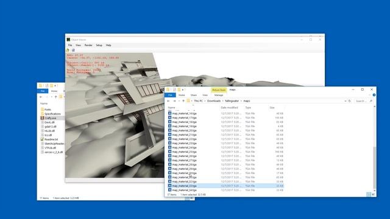Open the Home tab in left Explorer window

pos(54,91)
